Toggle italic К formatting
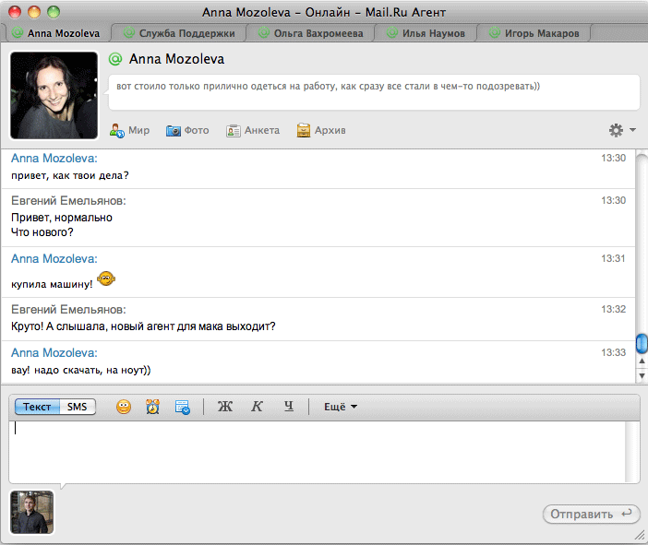648x545 pixels. pos(258,407)
